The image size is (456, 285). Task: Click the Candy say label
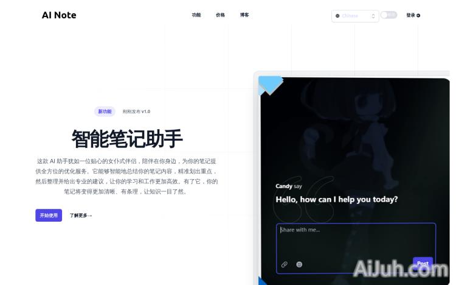288,186
